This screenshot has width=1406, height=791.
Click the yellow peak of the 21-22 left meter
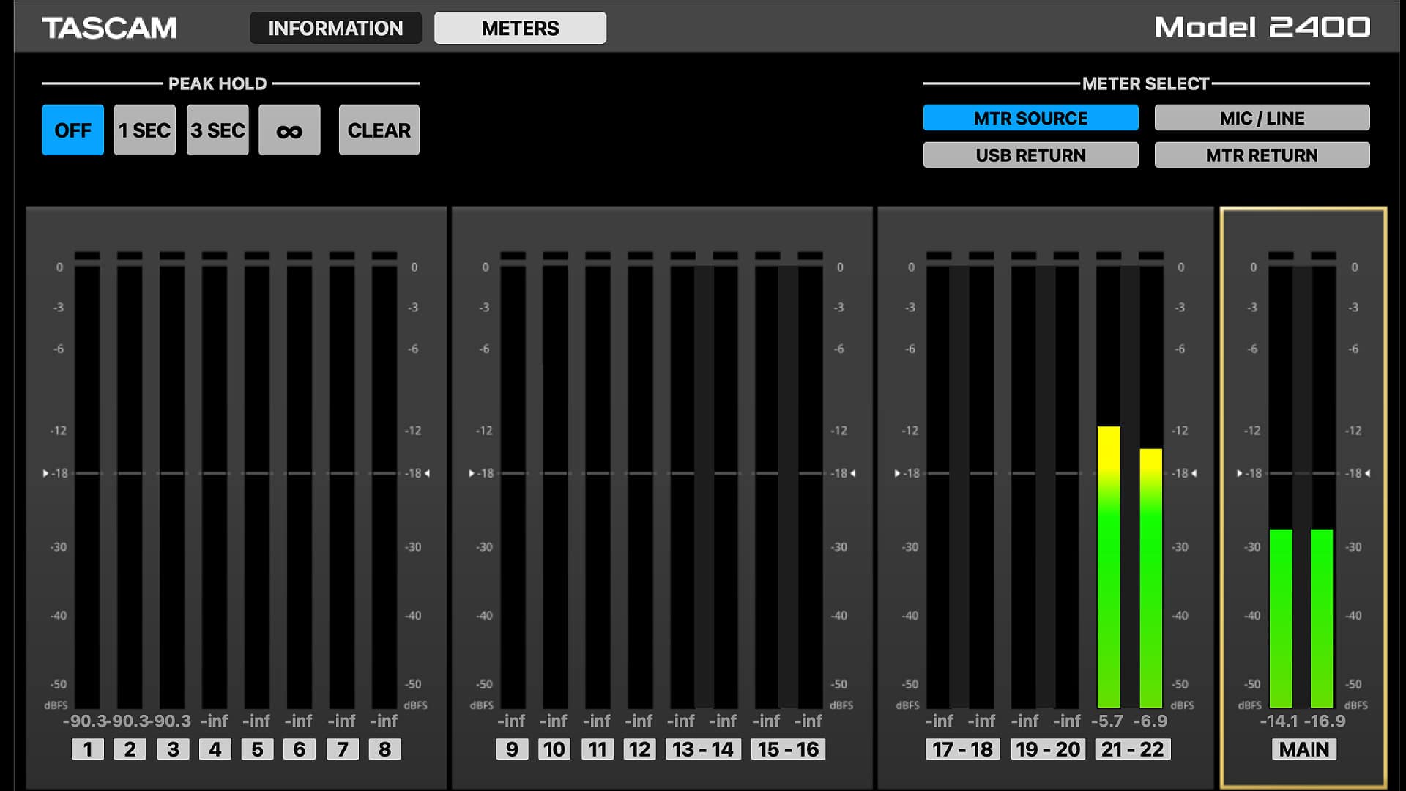(1109, 439)
